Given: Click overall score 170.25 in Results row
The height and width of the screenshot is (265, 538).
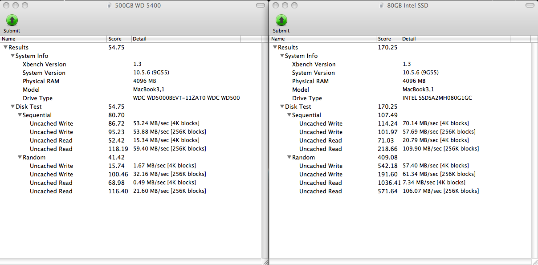Looking at the screenshot, I should pos(387,47).
